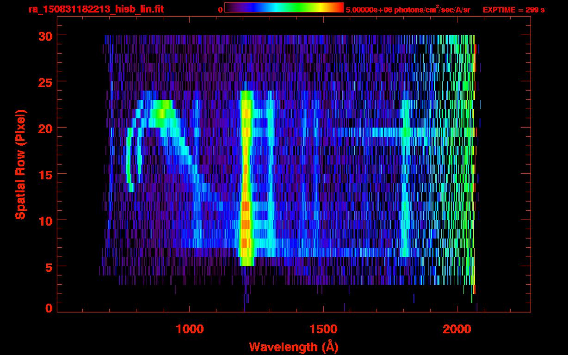The height and width of the screenshot is (355, 568).
Task: Select the Spatial Row (Pixel) axis label
Action: point(20,164)
